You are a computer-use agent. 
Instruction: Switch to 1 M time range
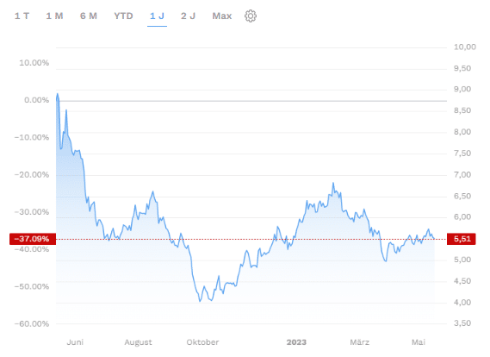coord(55,16)
